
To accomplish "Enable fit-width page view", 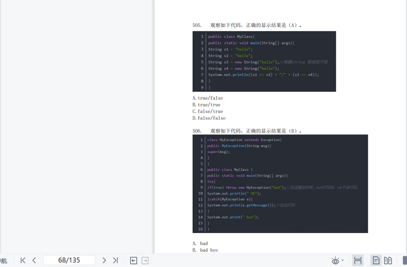I will tap(358, 261).
